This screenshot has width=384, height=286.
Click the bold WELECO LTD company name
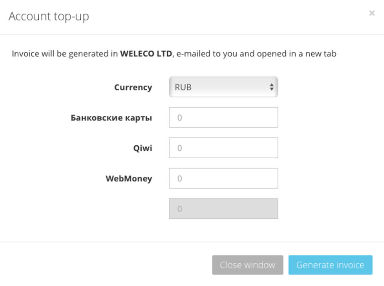(146, 54)
